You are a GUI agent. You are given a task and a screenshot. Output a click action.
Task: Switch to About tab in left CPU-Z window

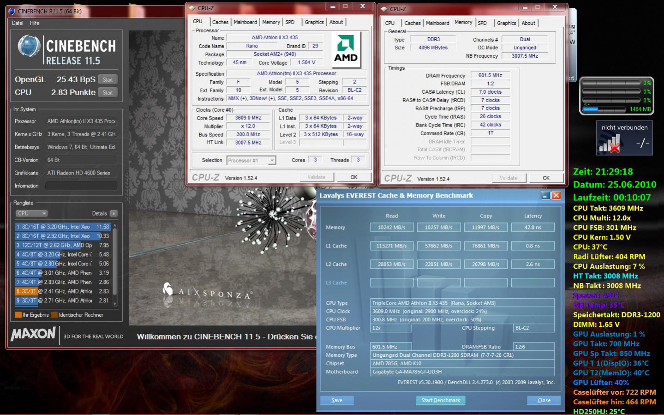(x=336, y=22)
